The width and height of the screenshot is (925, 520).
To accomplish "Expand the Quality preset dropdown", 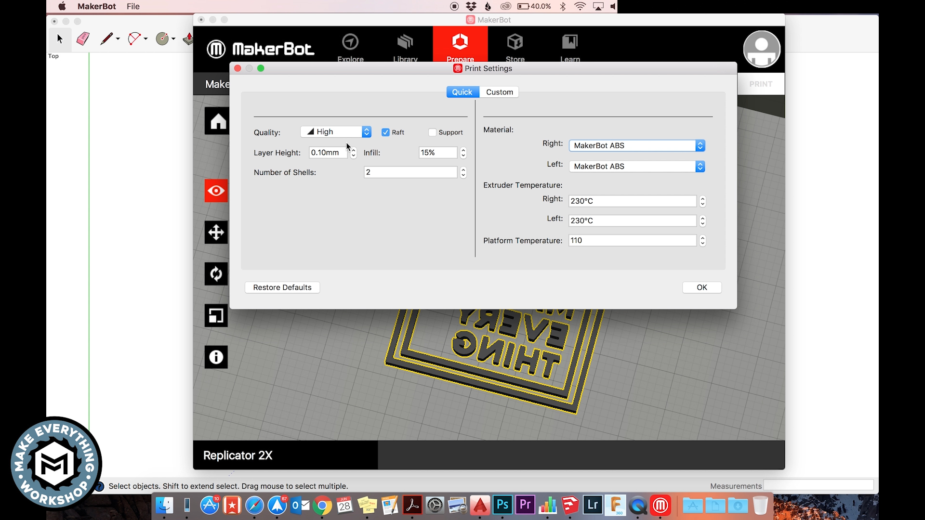I will click(x=366, y=131).
